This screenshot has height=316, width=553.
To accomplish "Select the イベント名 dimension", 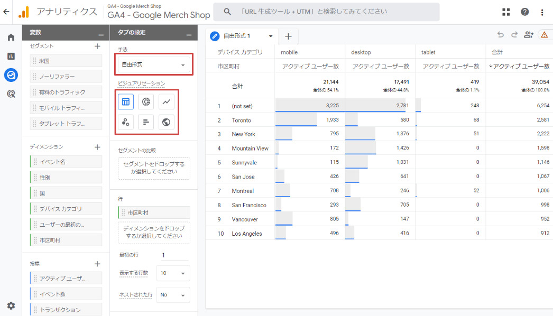I will [66, 162].
